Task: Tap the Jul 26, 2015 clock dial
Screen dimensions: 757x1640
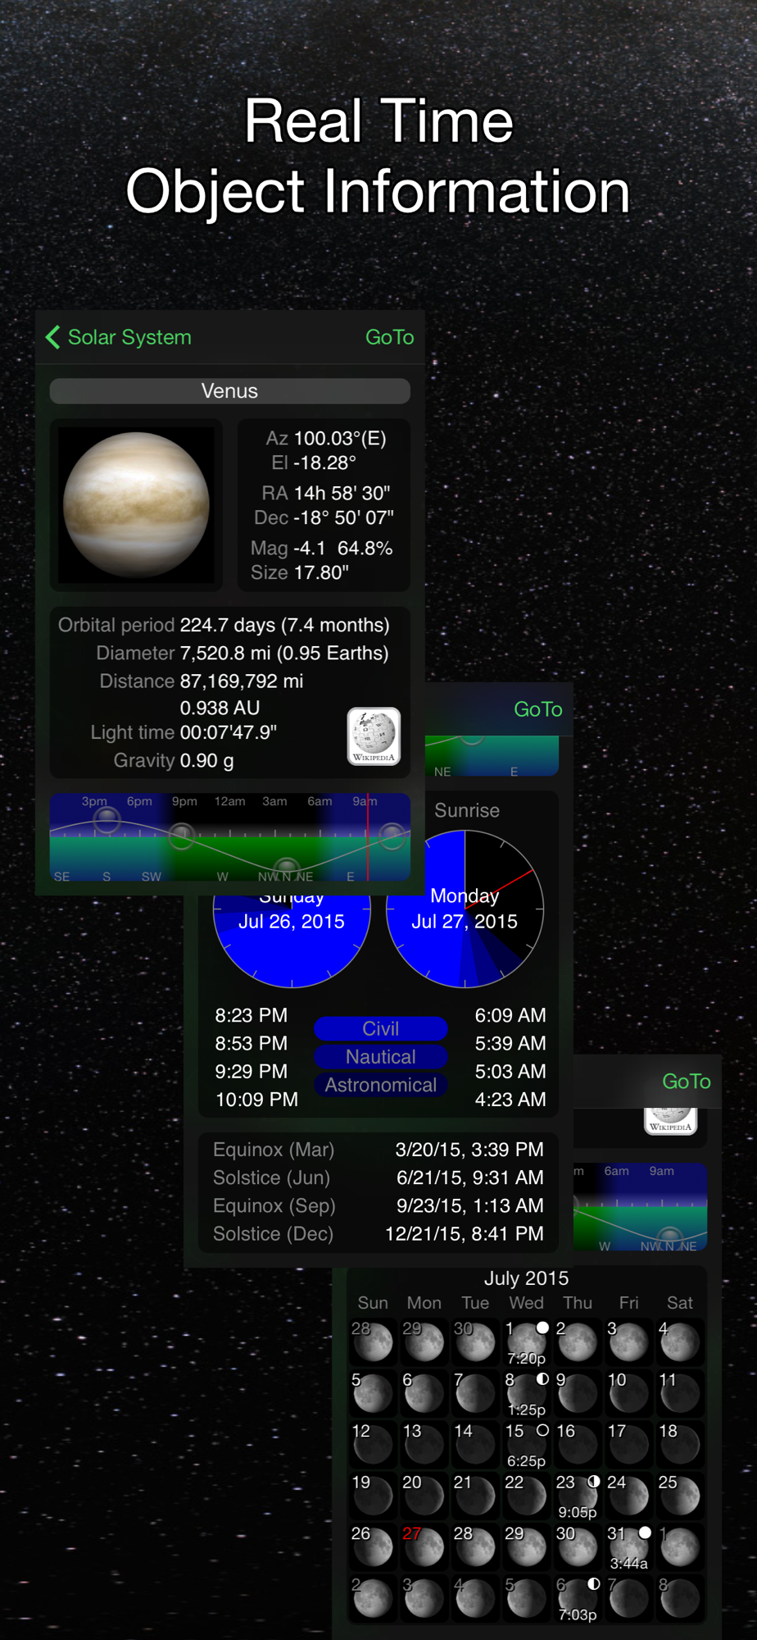Action: (292, 940)
